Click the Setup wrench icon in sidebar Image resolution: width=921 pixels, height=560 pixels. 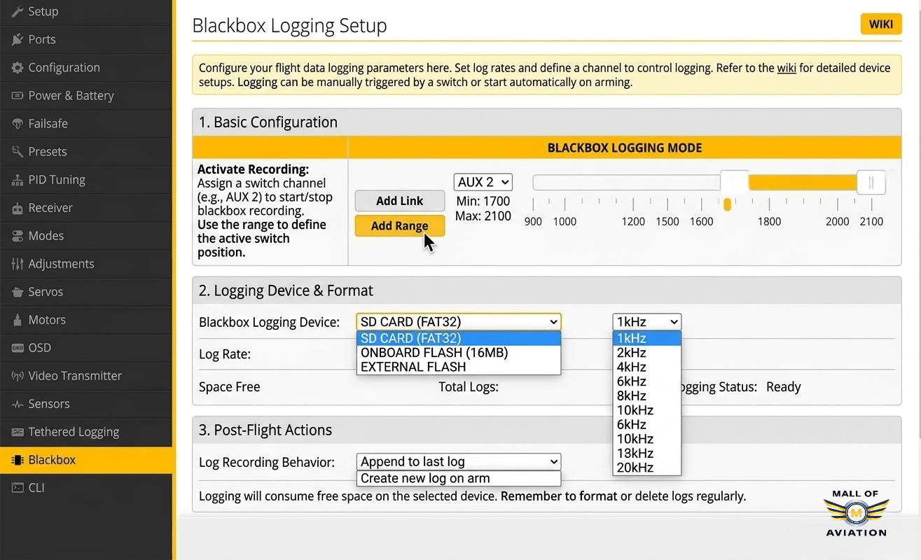tap(17, 12)
